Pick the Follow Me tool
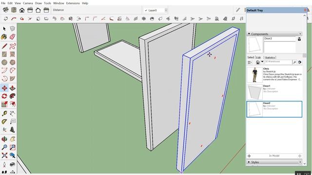312x175 pixels. (13, 96)
